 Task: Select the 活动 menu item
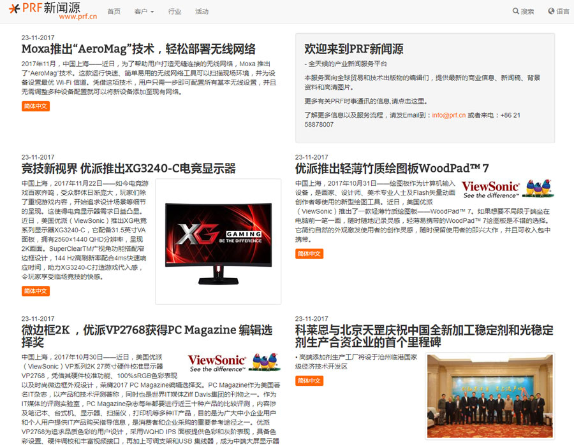(202, 11)
